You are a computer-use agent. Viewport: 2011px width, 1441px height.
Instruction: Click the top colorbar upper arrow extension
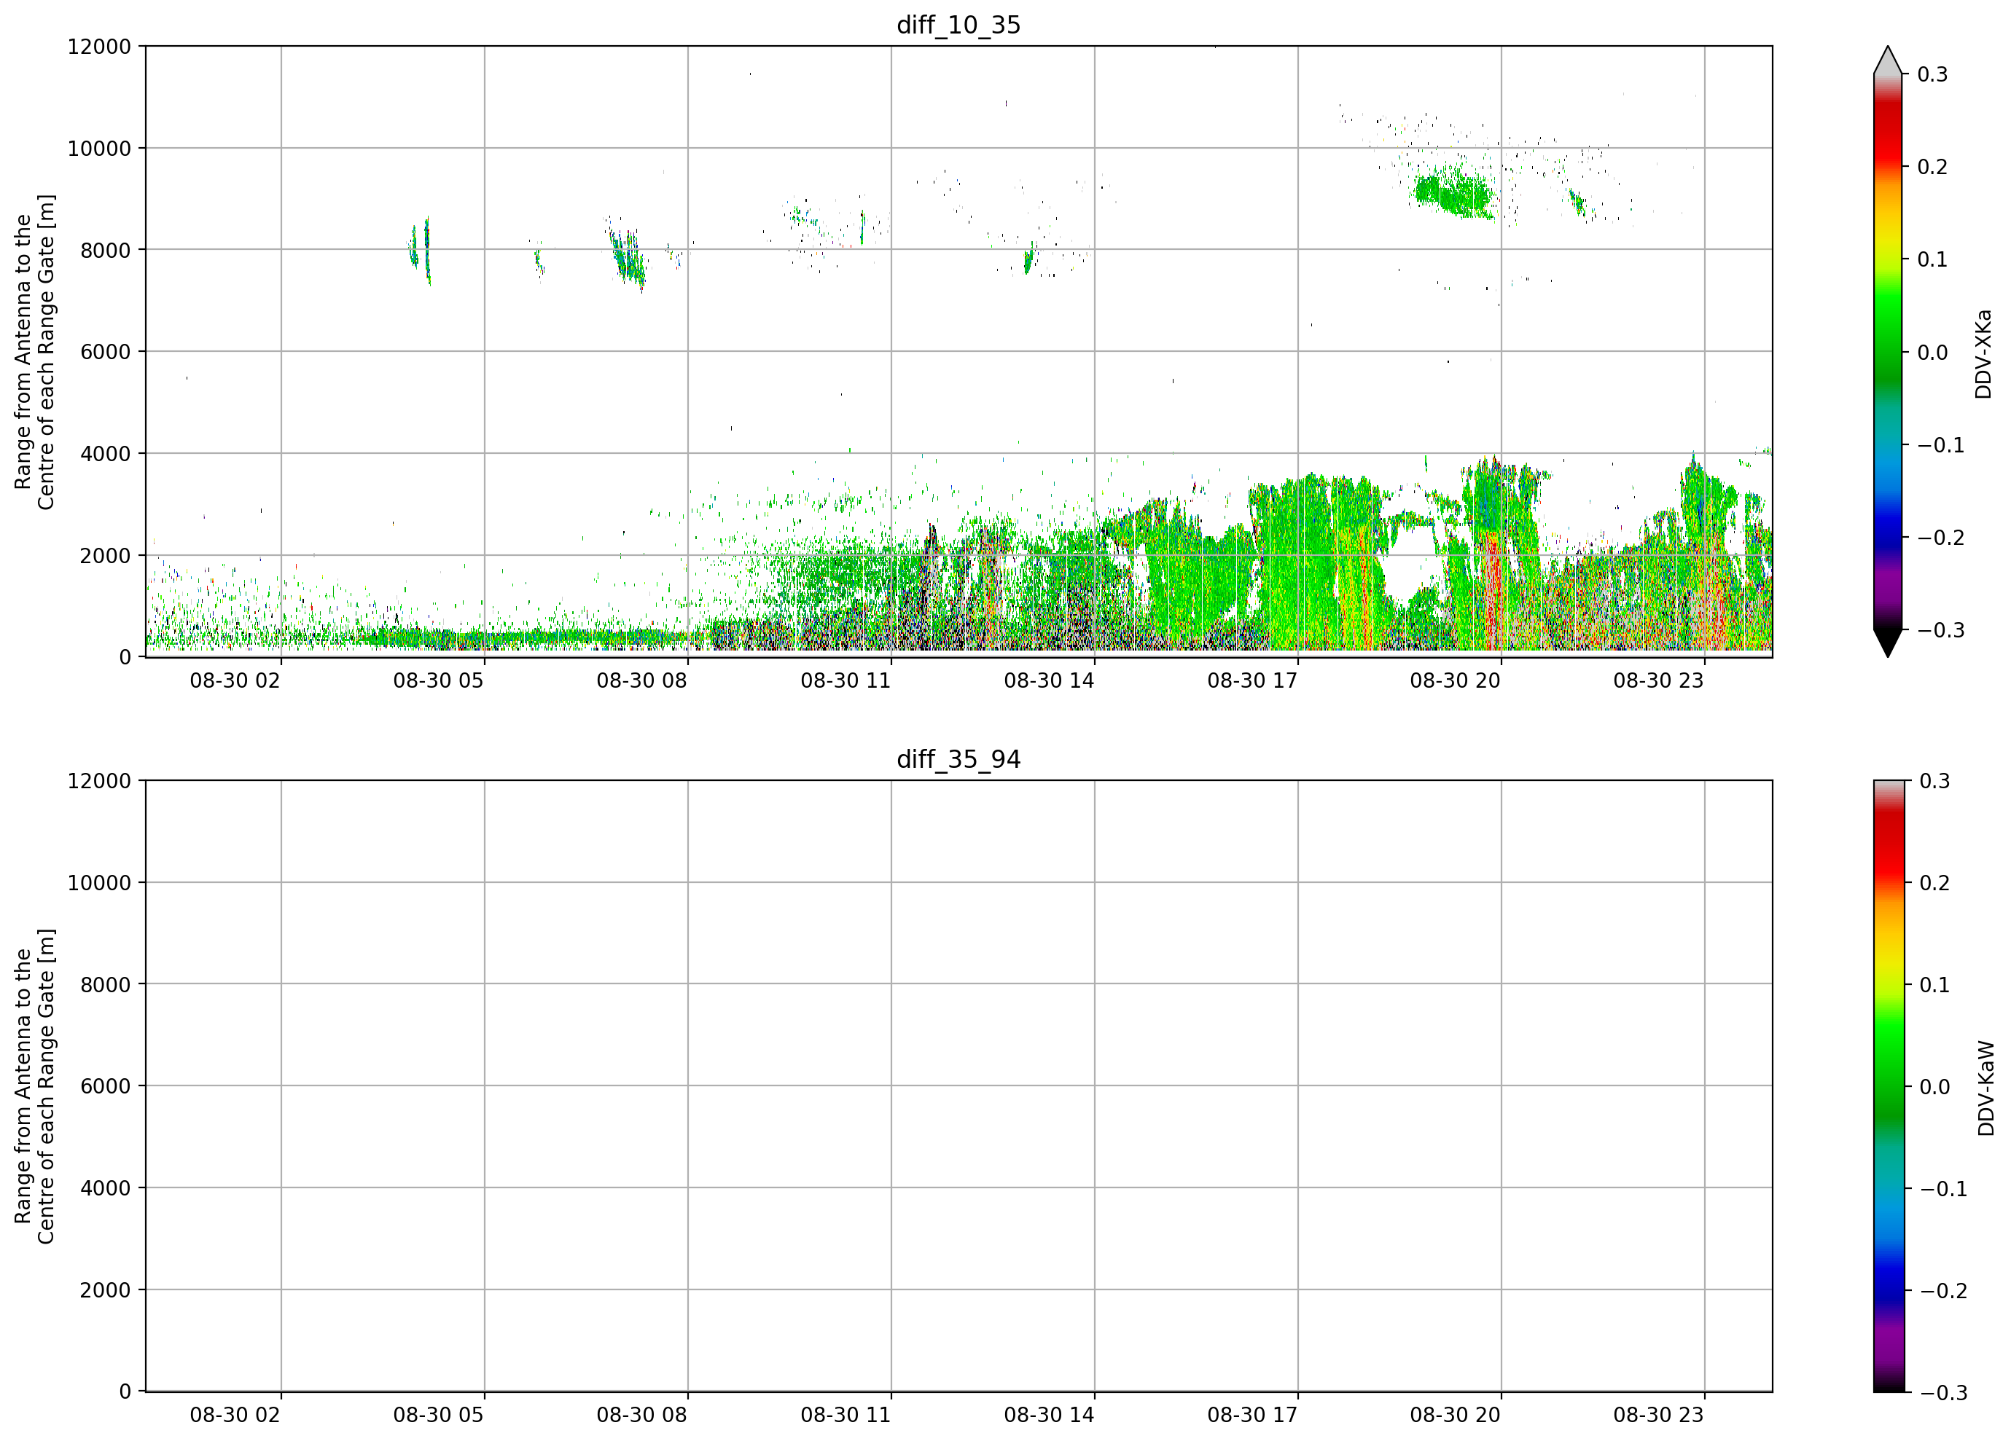(1888, 60)
